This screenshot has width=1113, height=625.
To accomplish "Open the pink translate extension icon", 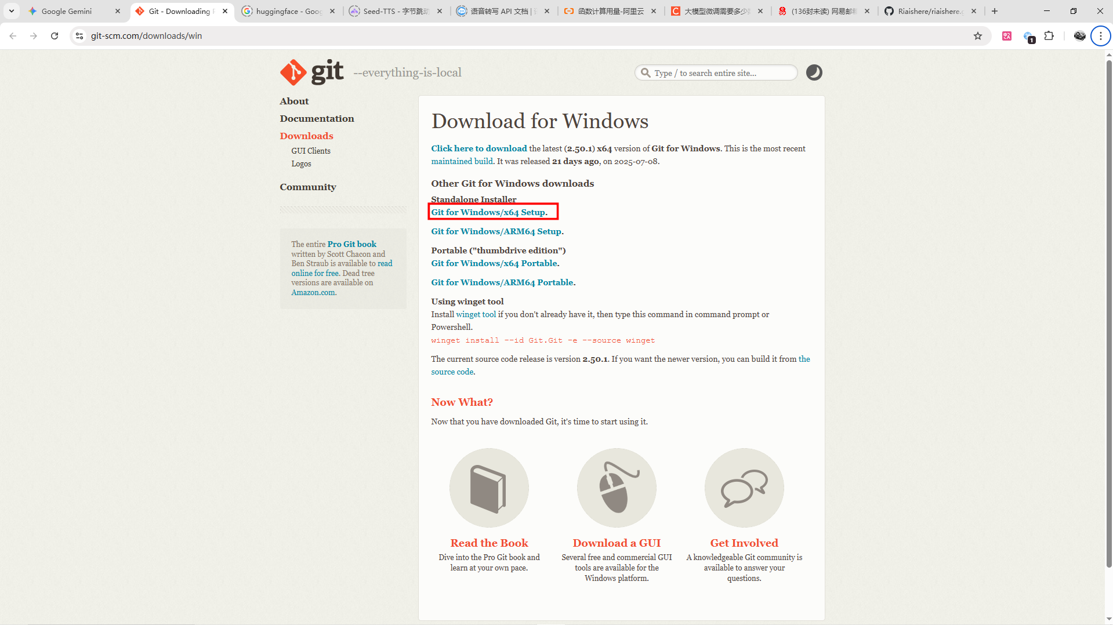I will coord(1007,36).
